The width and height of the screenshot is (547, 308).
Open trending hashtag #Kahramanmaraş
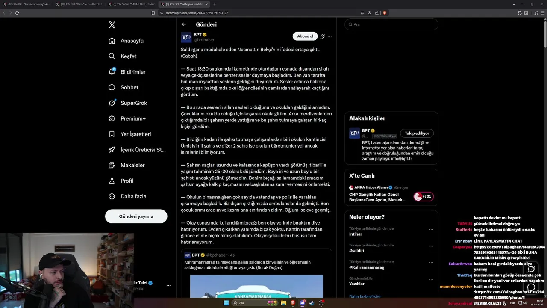point(366,267)
